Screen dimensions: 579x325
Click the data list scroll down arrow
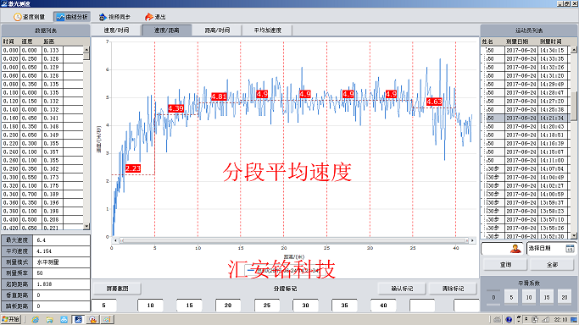tap(86, 226)
